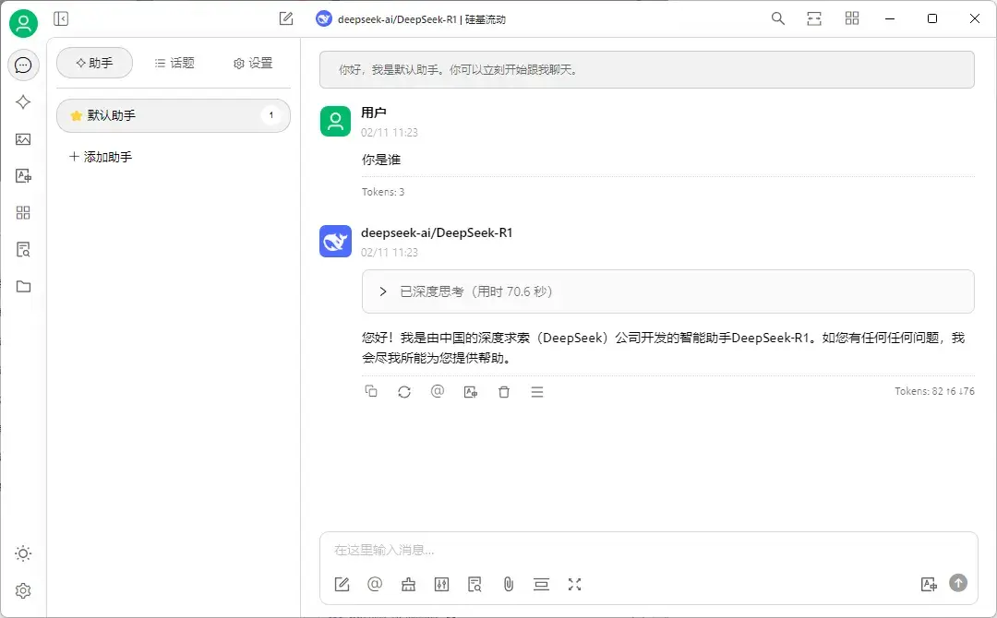997x618 pixels.
Task: Click new topic icon in the input toolbar
Action: point(342,585)
